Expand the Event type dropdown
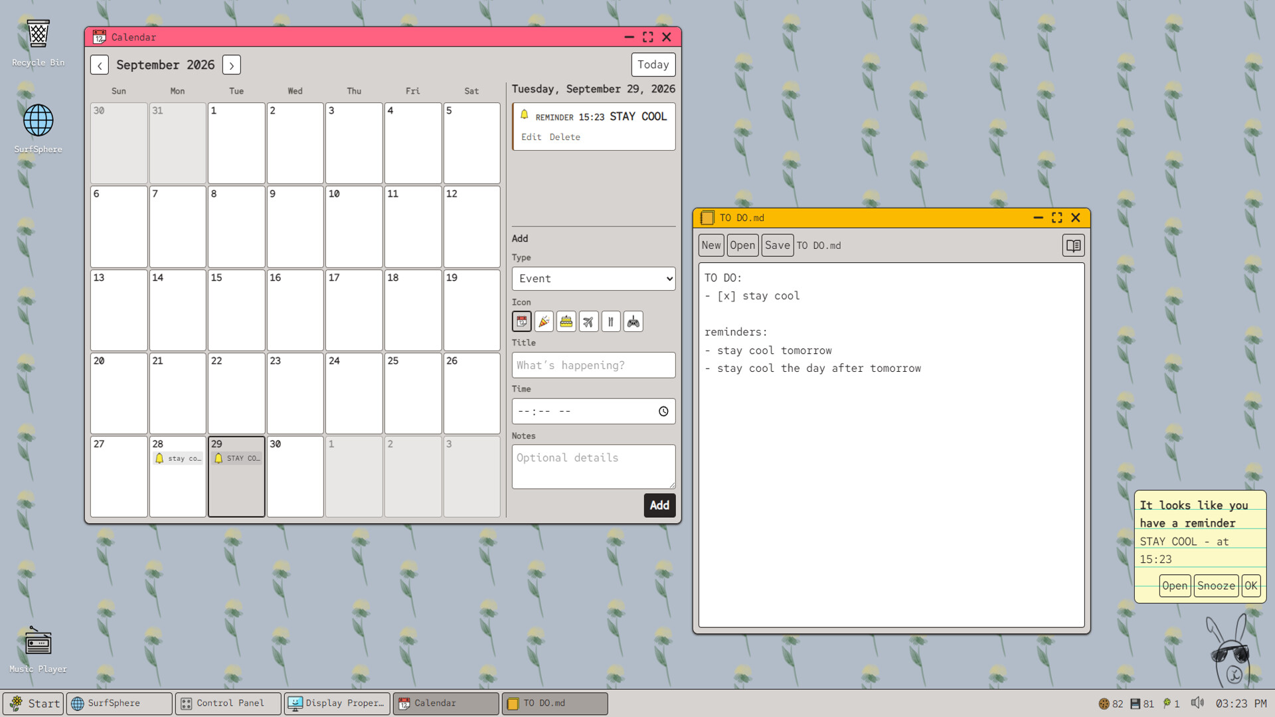Viewport: 1275px width, 717px height. coord(594,279)
